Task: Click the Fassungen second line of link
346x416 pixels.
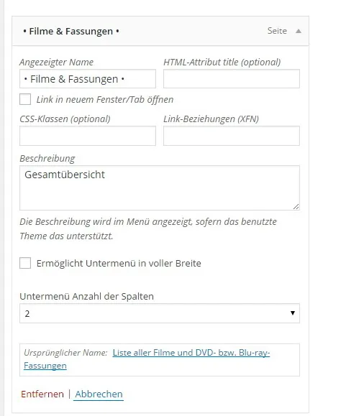Action: click(x=45, y=366)
